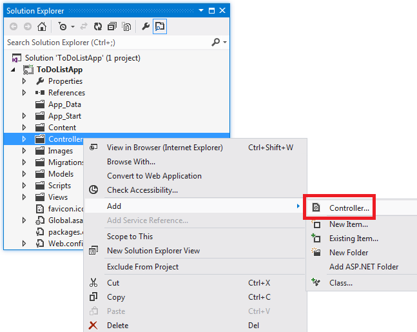The image size is (417, 332).
Task: Select the Models folder label
Action: pos(61,174)
